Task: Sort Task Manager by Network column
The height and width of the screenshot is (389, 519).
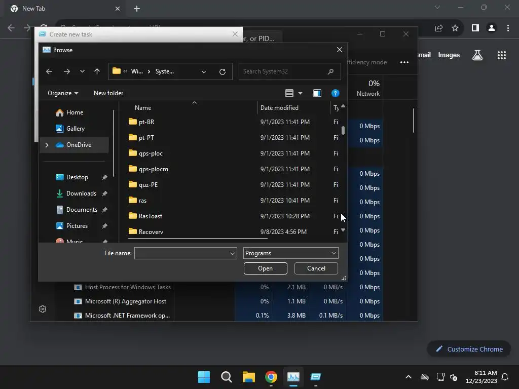Action: [x=368, y=88]
